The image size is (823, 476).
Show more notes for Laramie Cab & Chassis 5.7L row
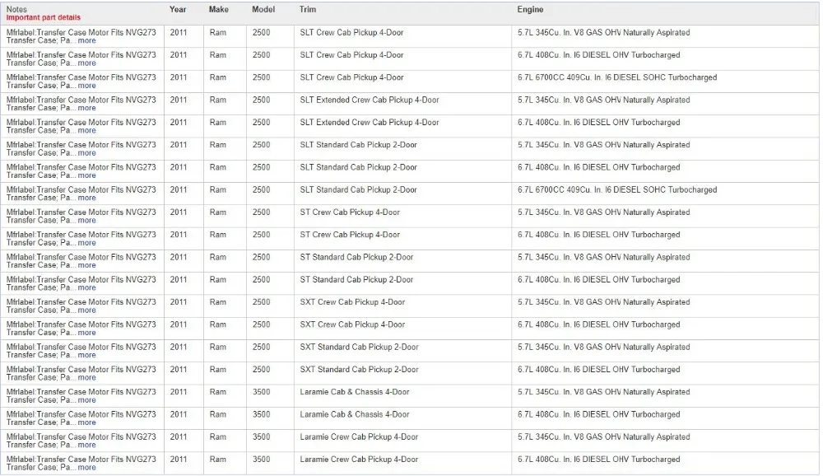[86, 400]
